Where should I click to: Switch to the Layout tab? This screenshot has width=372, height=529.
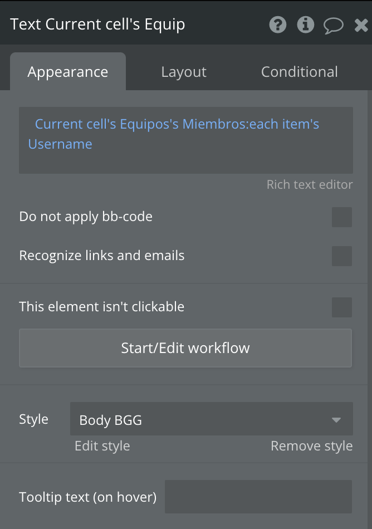[x=184, y=72]
